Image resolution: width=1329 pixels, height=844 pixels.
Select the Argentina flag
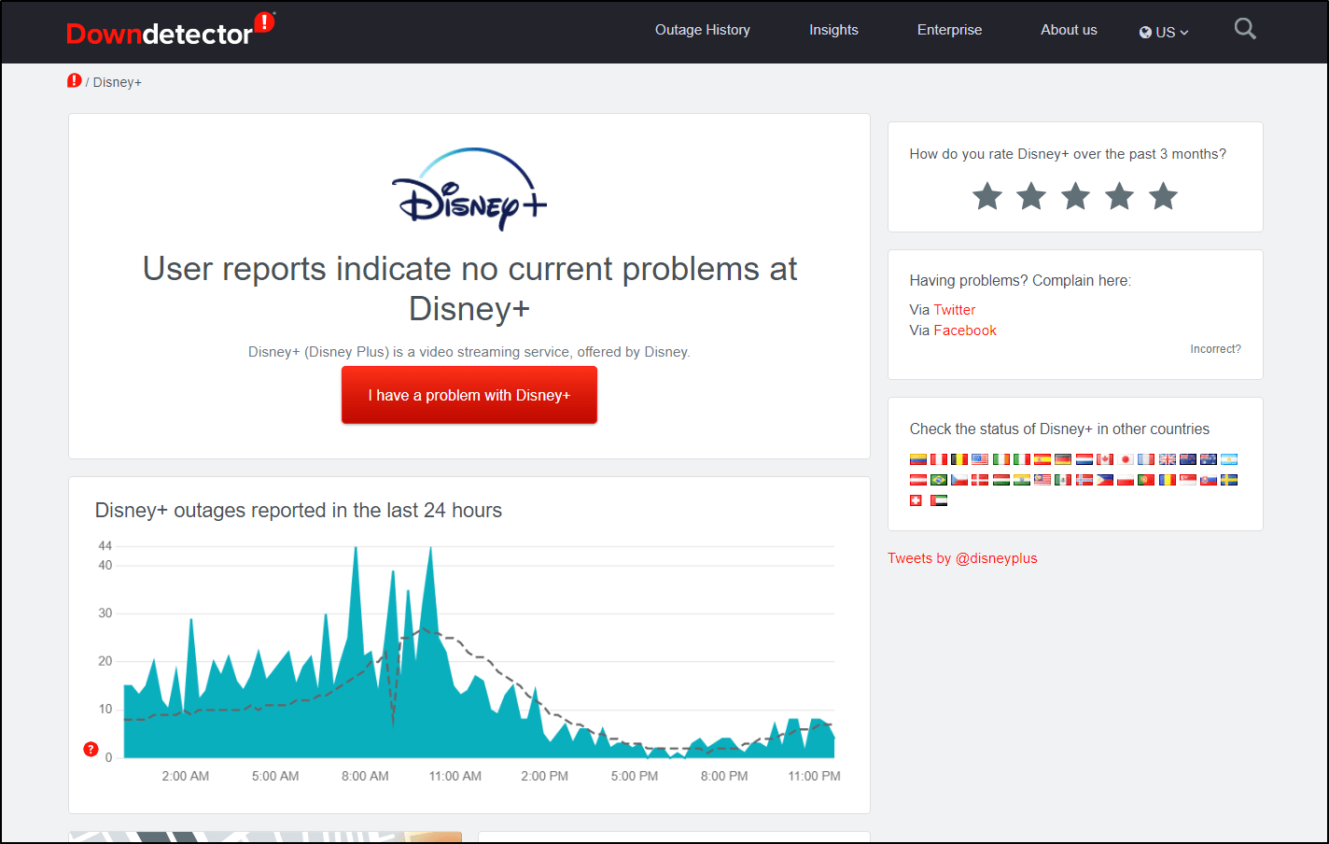point(1229,459)
